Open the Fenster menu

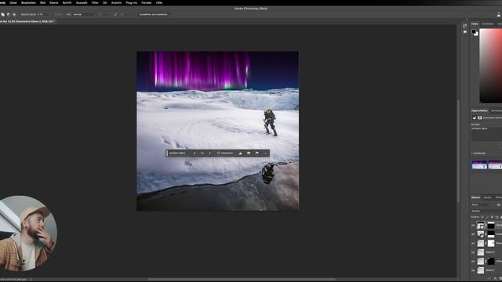click(147, 2)
